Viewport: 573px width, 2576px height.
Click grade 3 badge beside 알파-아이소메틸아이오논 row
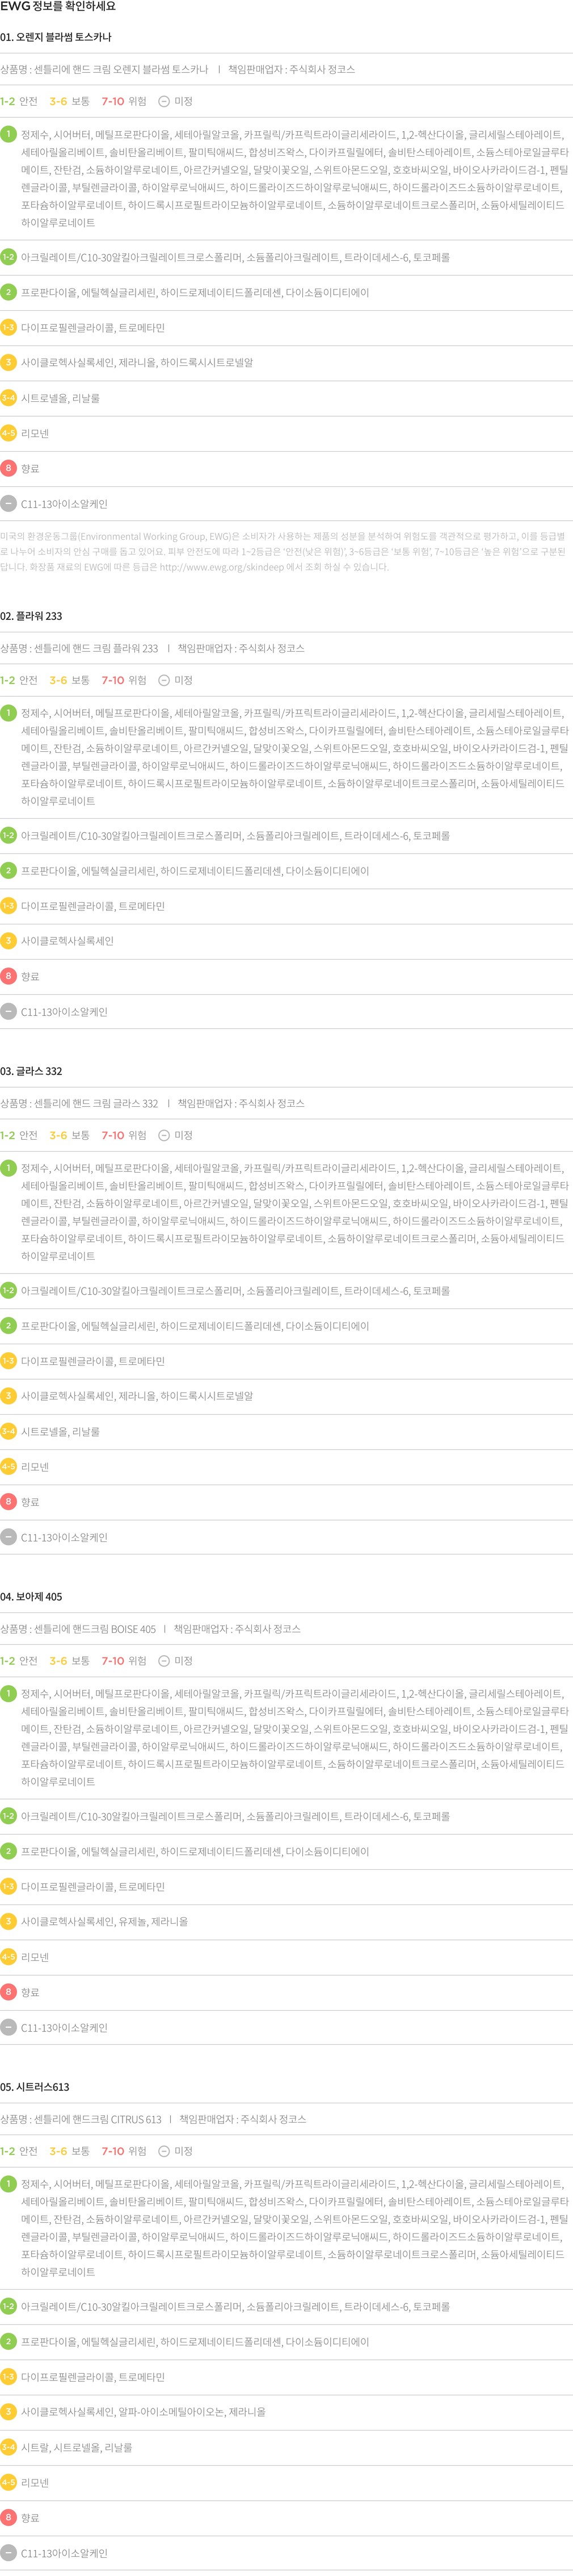pos(8,2412)
